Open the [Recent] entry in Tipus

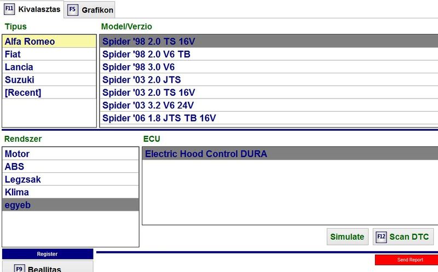49,92
